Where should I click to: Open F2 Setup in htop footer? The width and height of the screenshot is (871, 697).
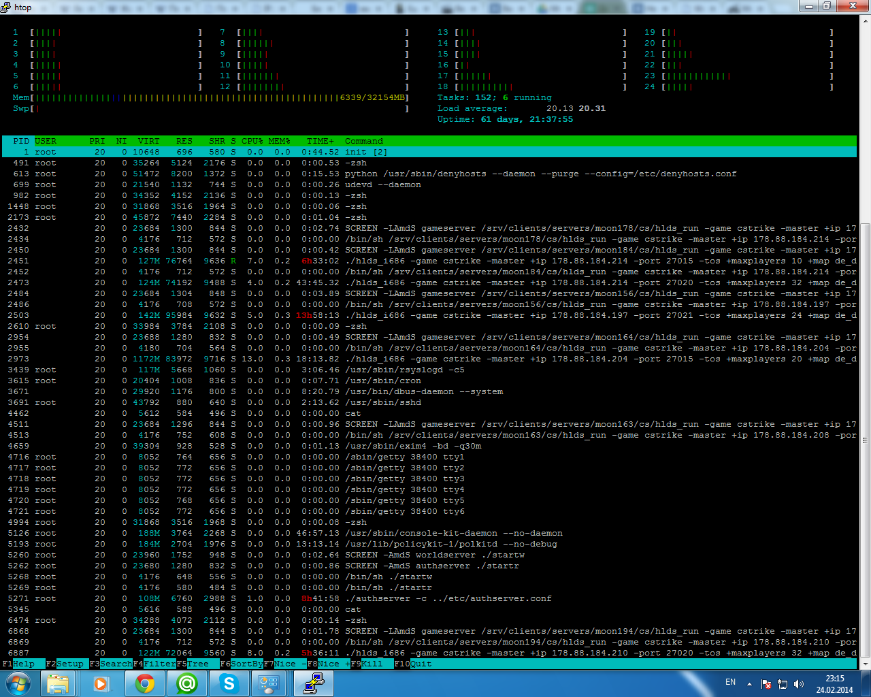point(65,664)
